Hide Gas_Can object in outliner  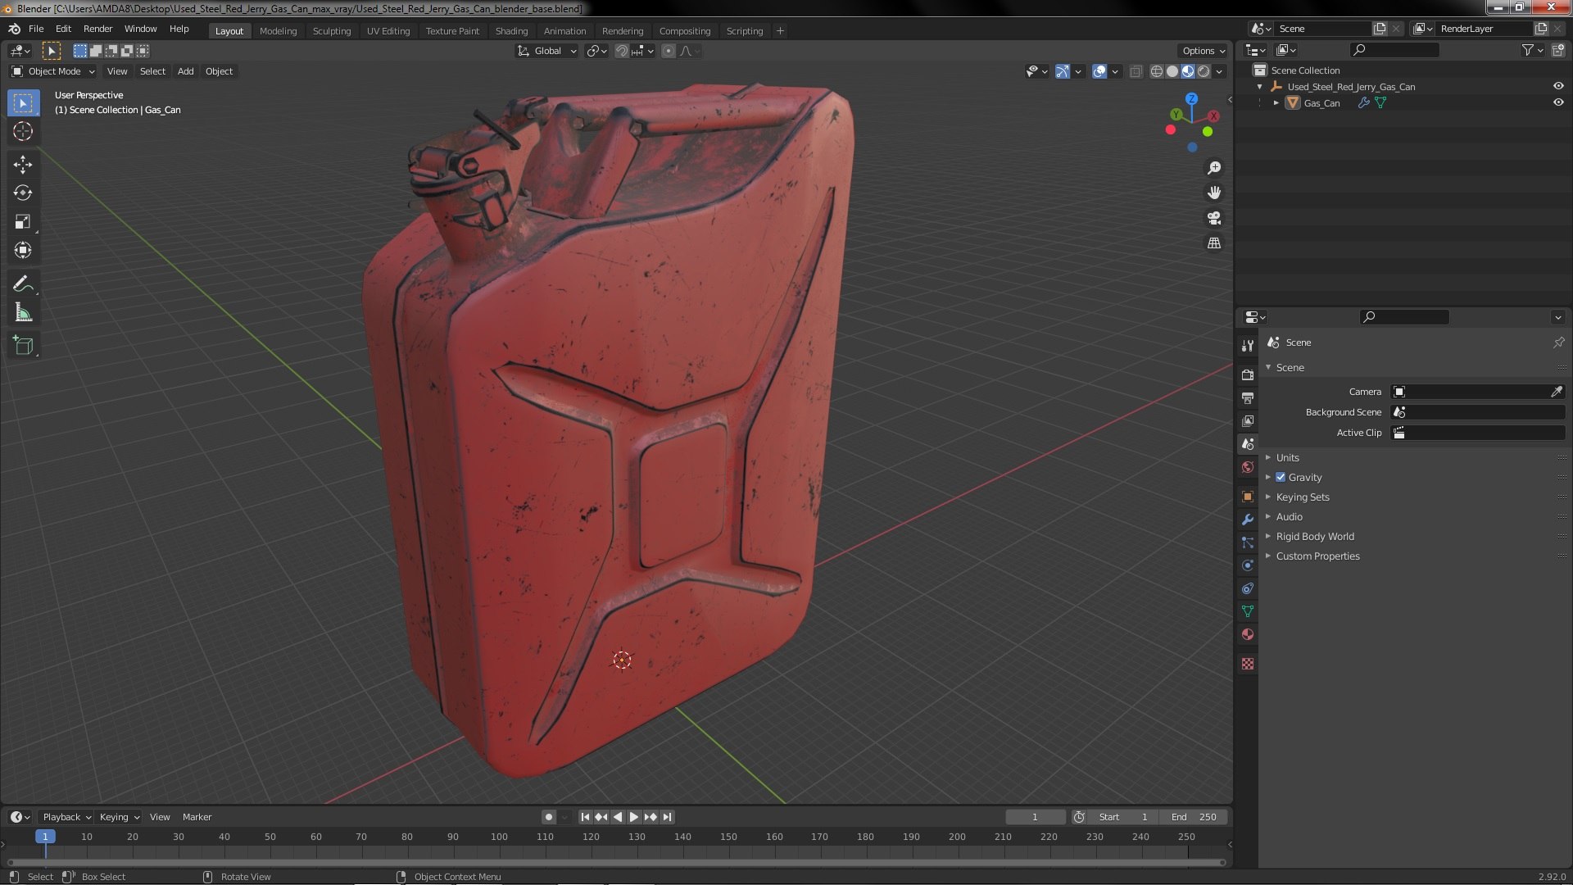click(x=1558, y=103)
